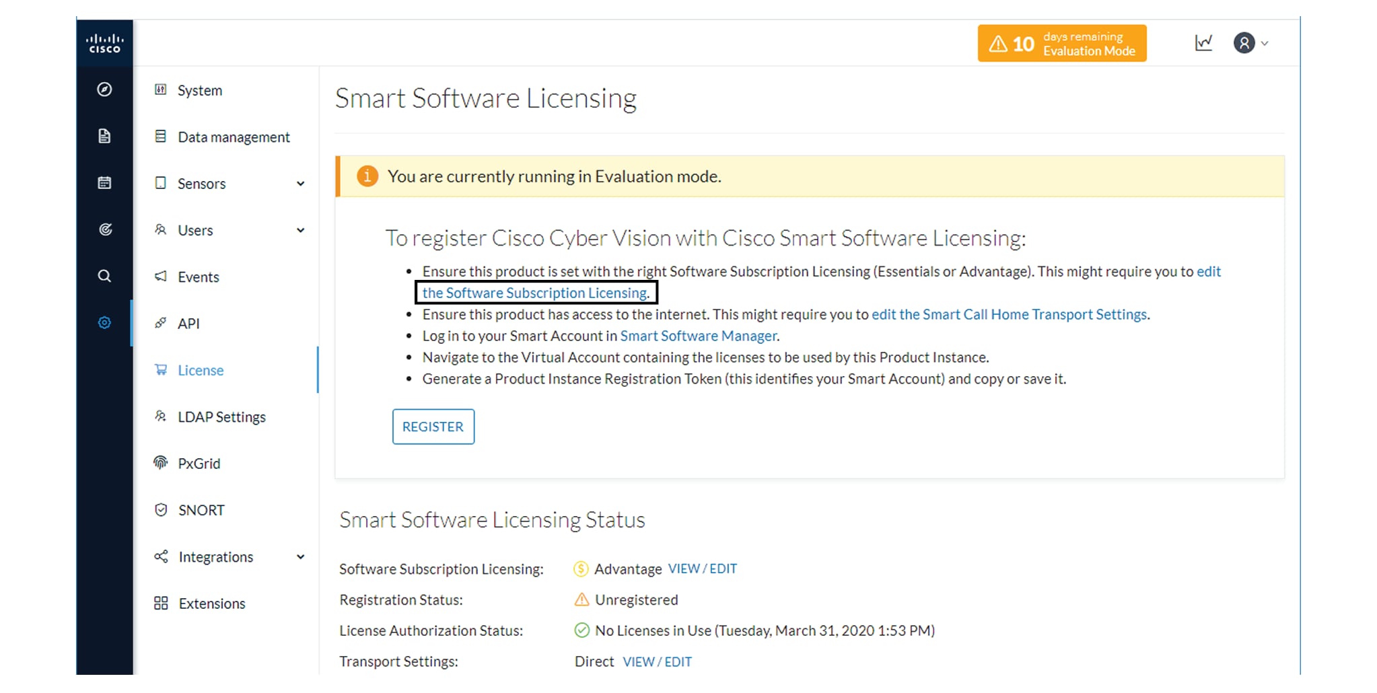This screenshot has width=1377, height=693.
Task: Click the Evaluation mode info icon
Action: click(x=367, y=176)
